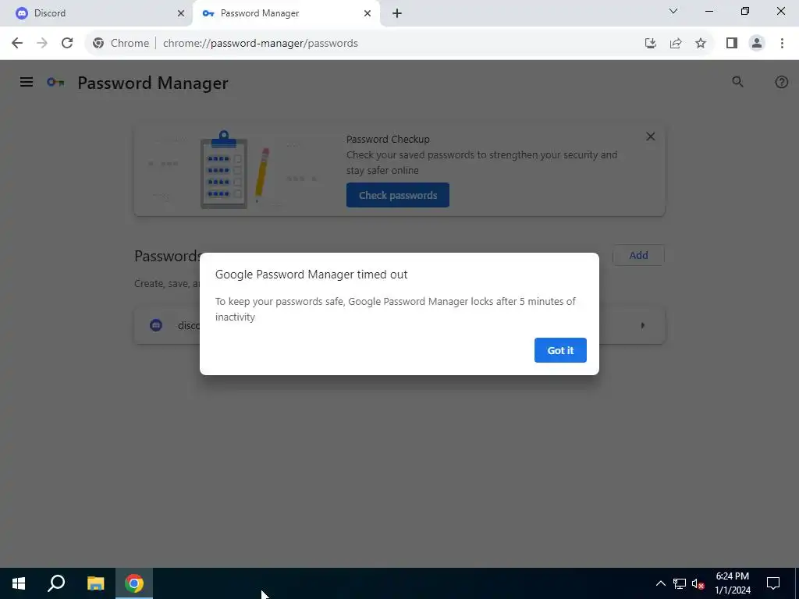
Task: Open the password search icon
Action: (737, 82)
